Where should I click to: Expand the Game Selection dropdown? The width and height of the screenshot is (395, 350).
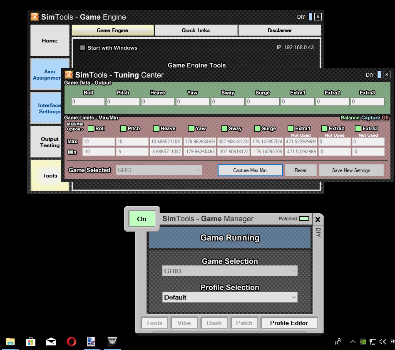pos(230,271)
